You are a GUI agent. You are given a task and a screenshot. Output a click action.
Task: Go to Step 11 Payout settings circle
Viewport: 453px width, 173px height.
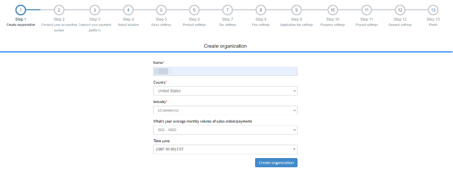pos(367,10)
